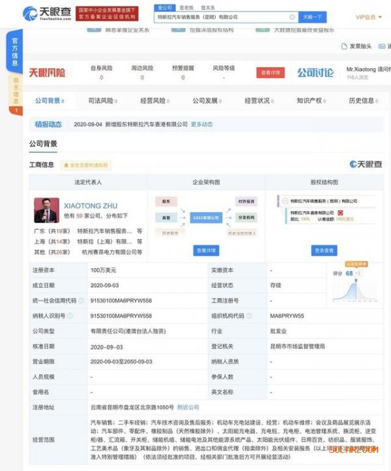Image resolution: width=391 pixels, height=471 pixels.
Task: Click the 预警提醒 count
Action: pyautogui.click(x=182, y=77)
